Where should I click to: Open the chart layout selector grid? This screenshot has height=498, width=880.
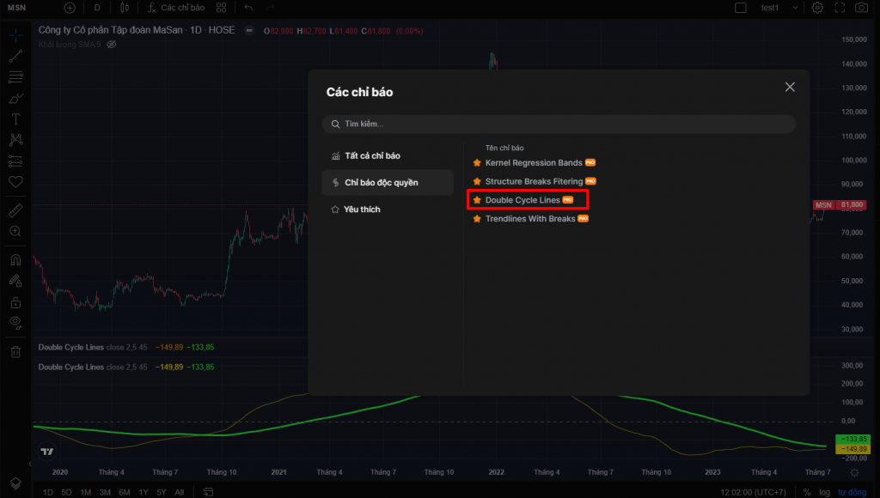[x=223, y=8]
